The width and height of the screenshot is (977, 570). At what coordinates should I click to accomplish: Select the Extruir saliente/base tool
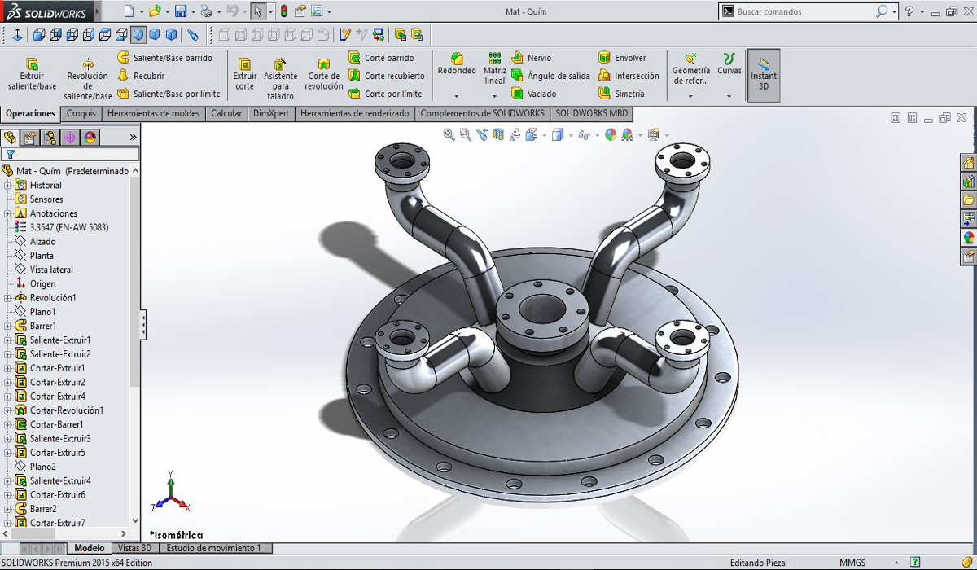tap(32, 74)
